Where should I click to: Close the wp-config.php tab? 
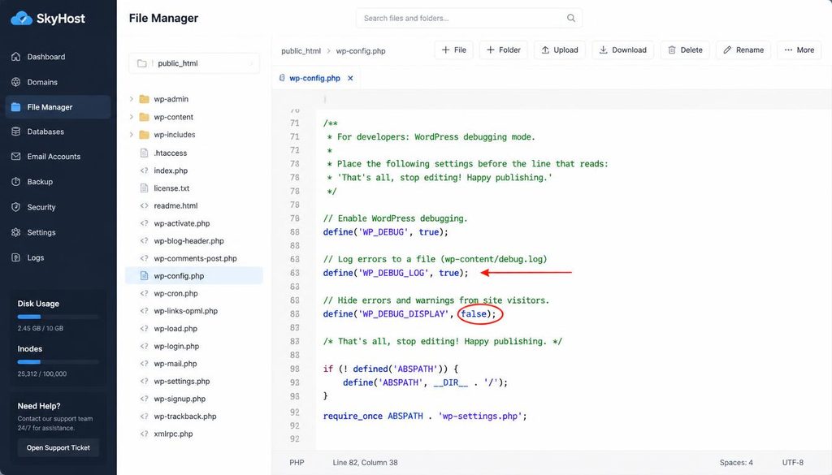tap(350, 79)
